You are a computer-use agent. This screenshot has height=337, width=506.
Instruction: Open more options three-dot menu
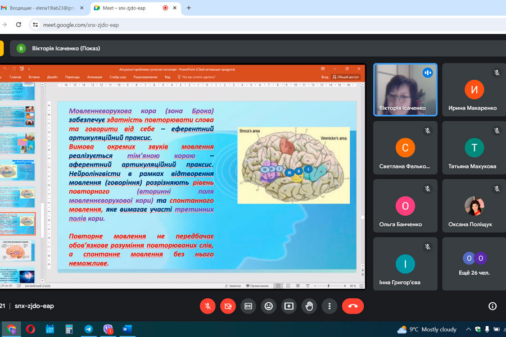pos(329,306)
